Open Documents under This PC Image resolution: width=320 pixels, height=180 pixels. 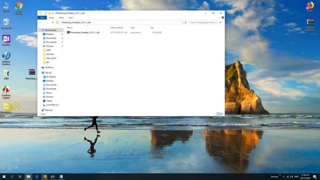(51, 84)
